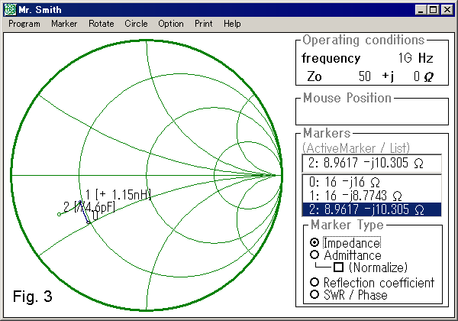Click the Mr. Smith title bar icon
The image size is (458, 321).
(10, 10)
